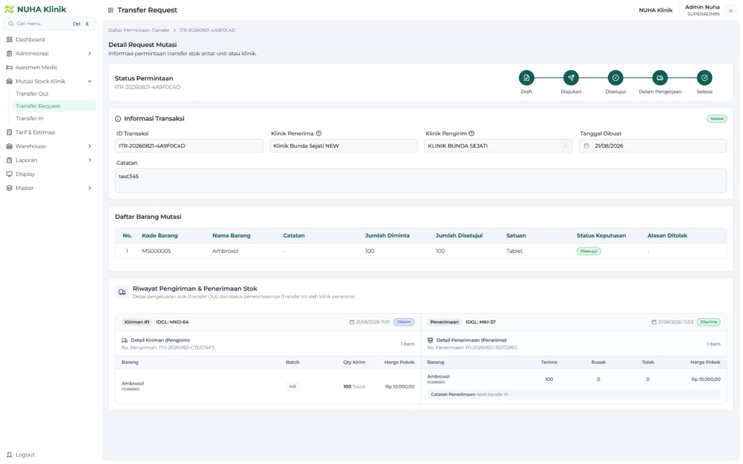Click the NUHA Klinik logo

(x=35, y=9)
